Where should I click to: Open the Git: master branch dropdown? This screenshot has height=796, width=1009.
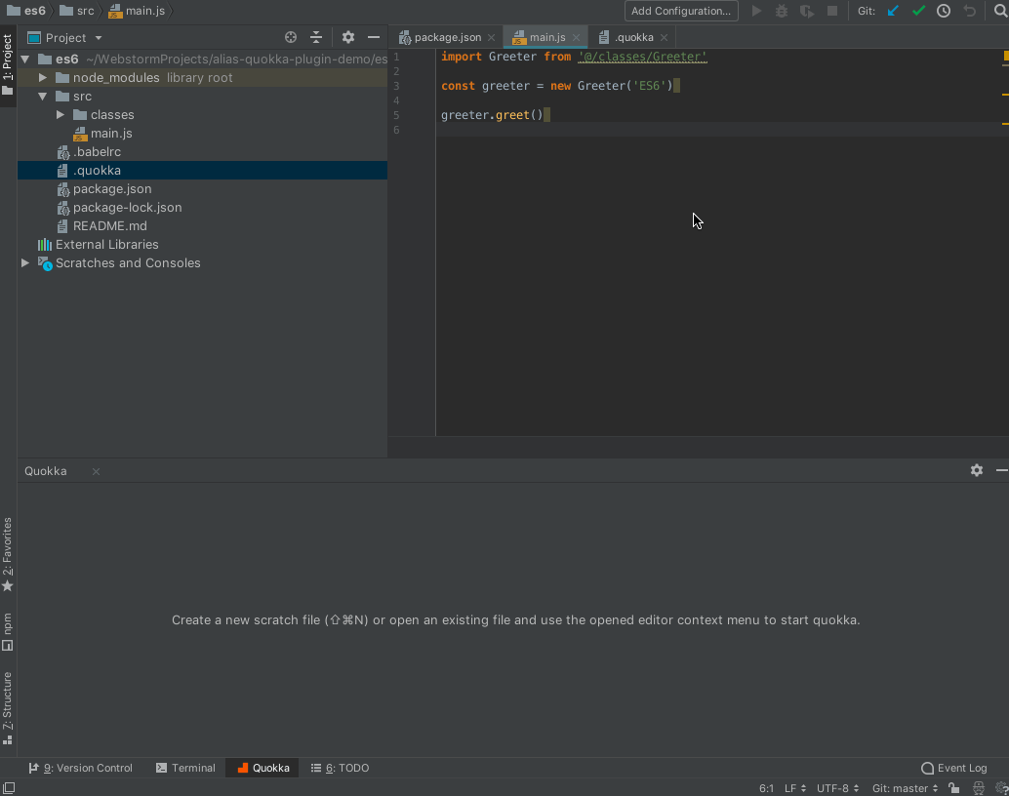pyautogui.click(x=901, y=788)
